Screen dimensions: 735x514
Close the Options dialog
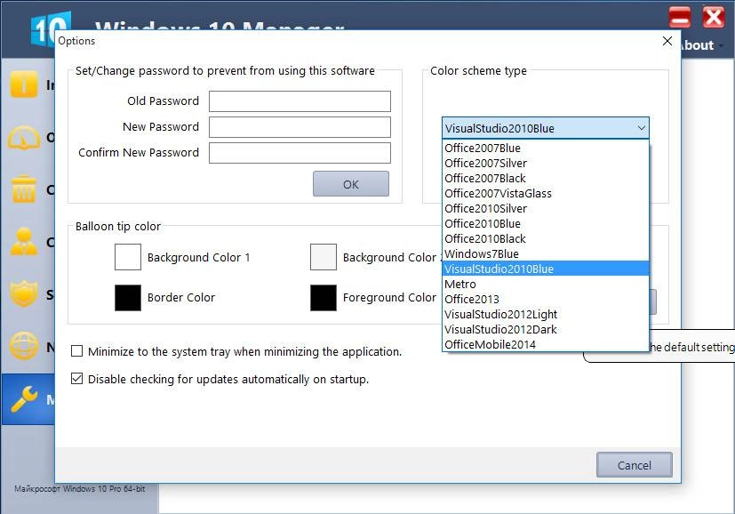(667, 41)
